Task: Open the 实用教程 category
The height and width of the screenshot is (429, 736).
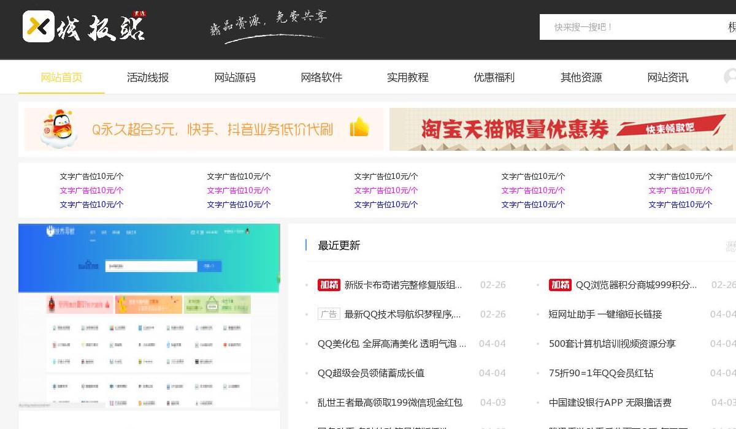Action: click(408, 77)
